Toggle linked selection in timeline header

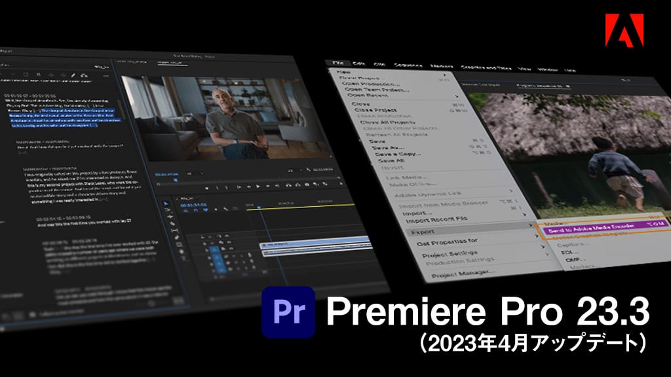coord(205,209)
